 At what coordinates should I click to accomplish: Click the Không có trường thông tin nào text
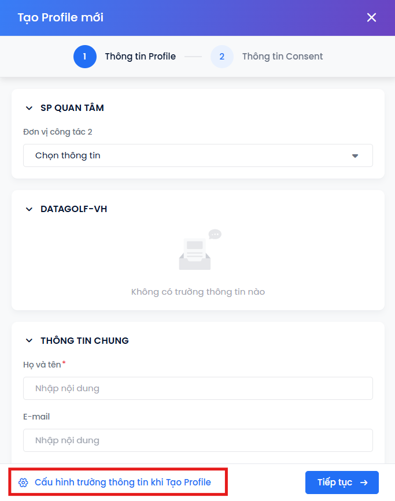point(198,292)
